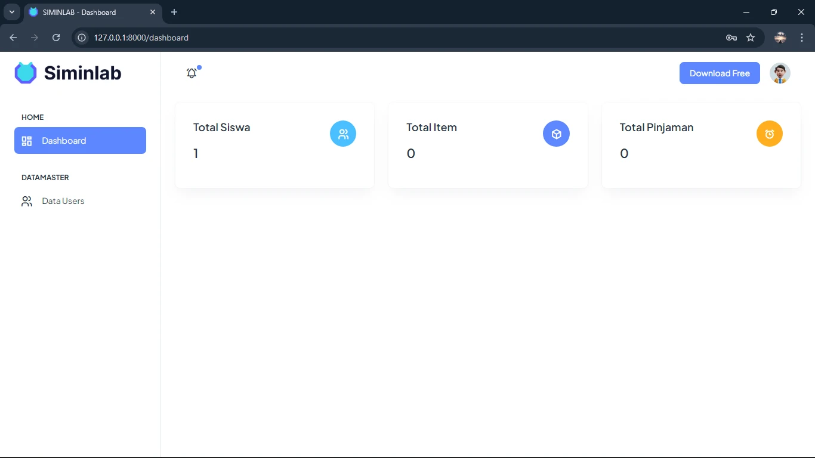The height and width of the screenshot is (458, 815).
Task: Click the Siminlab logo icon
Action: 26,73
